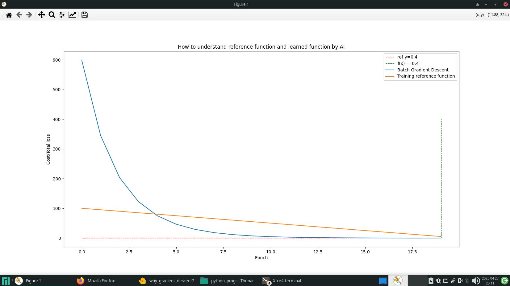Screen dimensions: 510x286
Task: Click Batch Gradient Descent legend entry
Action: (x=423, y=70)
